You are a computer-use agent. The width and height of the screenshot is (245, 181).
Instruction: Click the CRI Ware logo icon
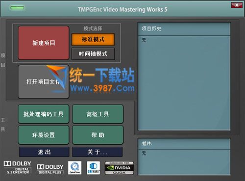click(93, 168)
